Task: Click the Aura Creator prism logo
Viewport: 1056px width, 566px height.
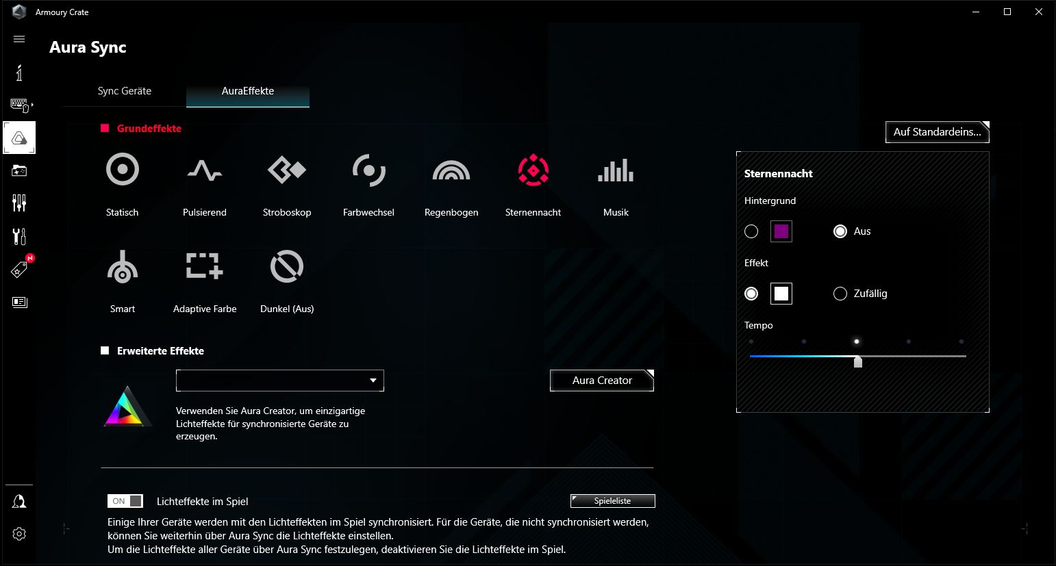Action: pos(127,407)
